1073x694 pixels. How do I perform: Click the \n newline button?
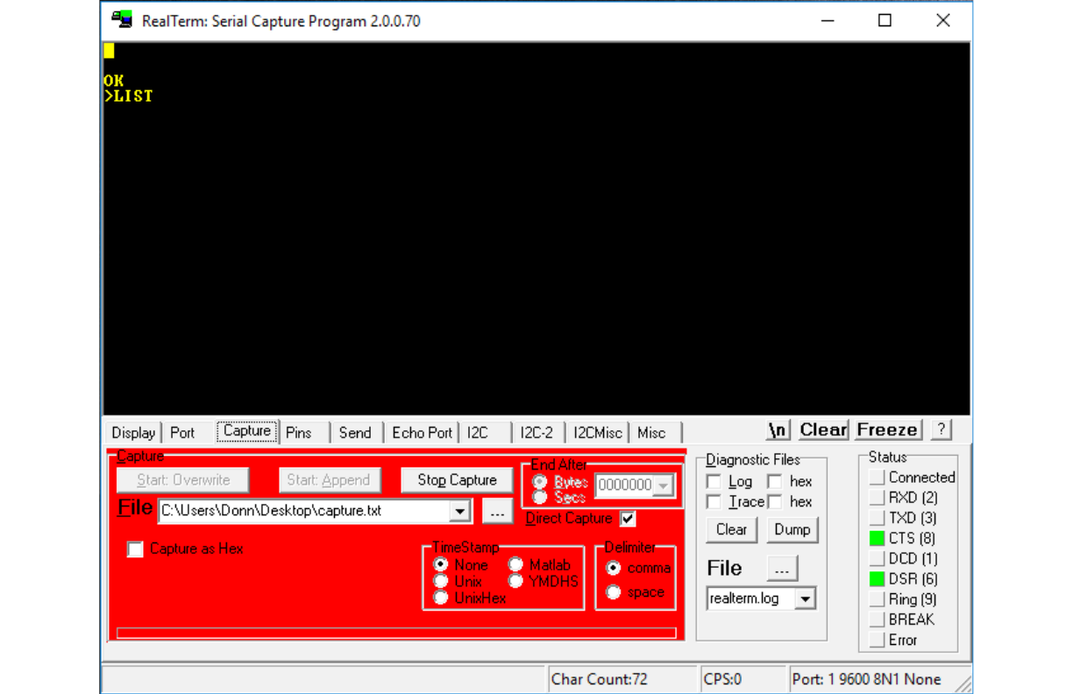[778, 429]
